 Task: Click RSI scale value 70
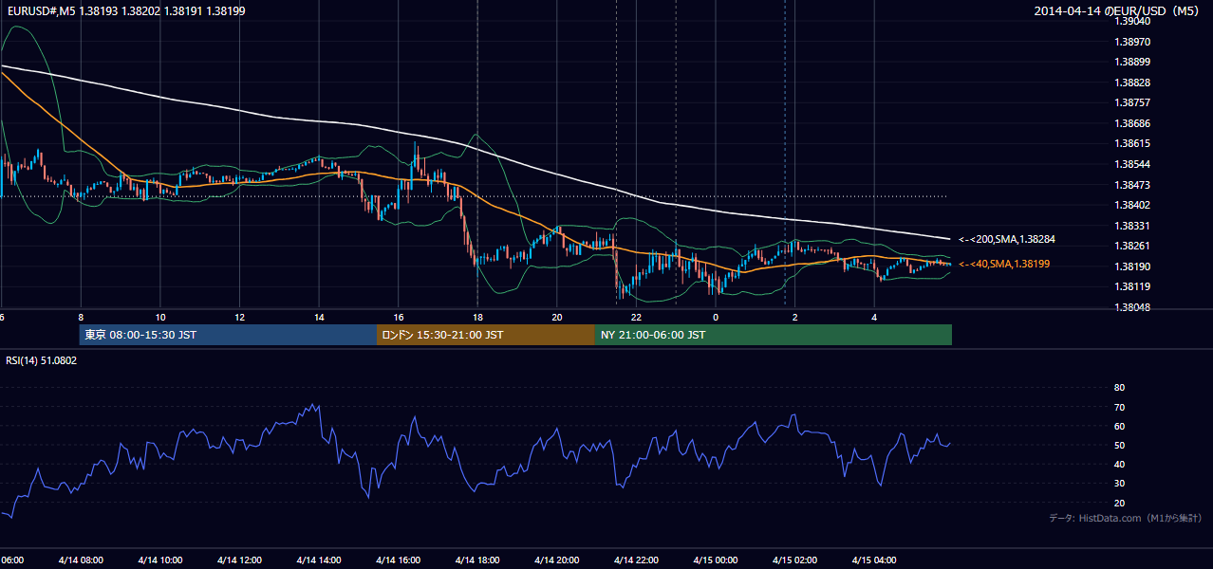[1119, 407]
